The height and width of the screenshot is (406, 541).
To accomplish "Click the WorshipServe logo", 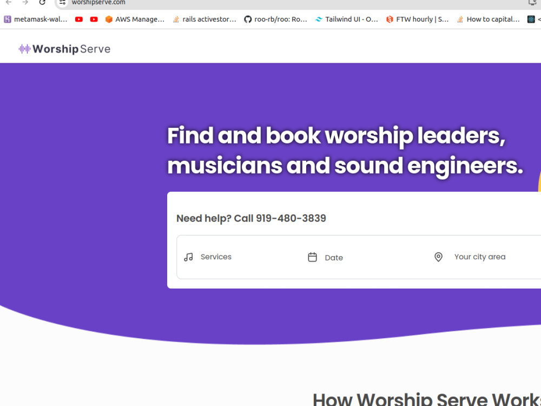I will (64, 49).
